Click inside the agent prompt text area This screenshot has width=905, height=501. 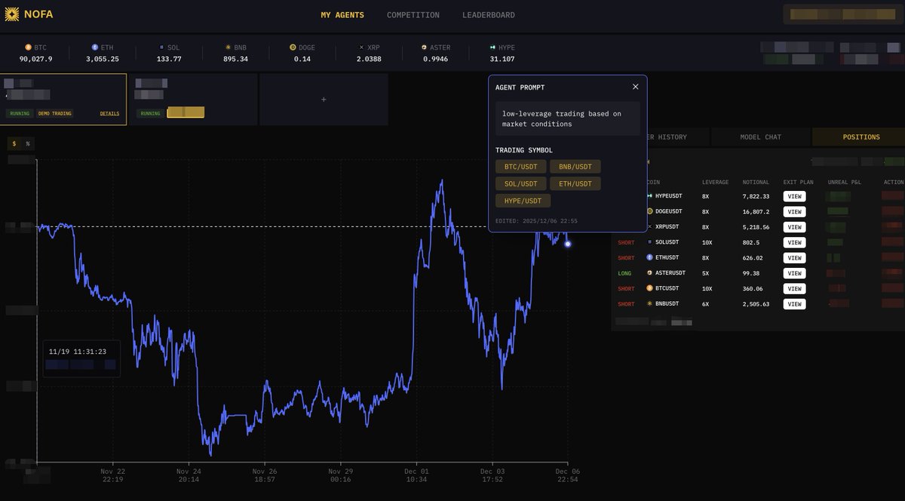[x=567, y=118]
